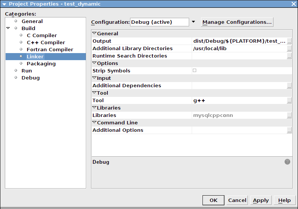The width and height of the screenshot is (298, 209).
Task: Click the help icon in description panel
Action: click(287, 161)
